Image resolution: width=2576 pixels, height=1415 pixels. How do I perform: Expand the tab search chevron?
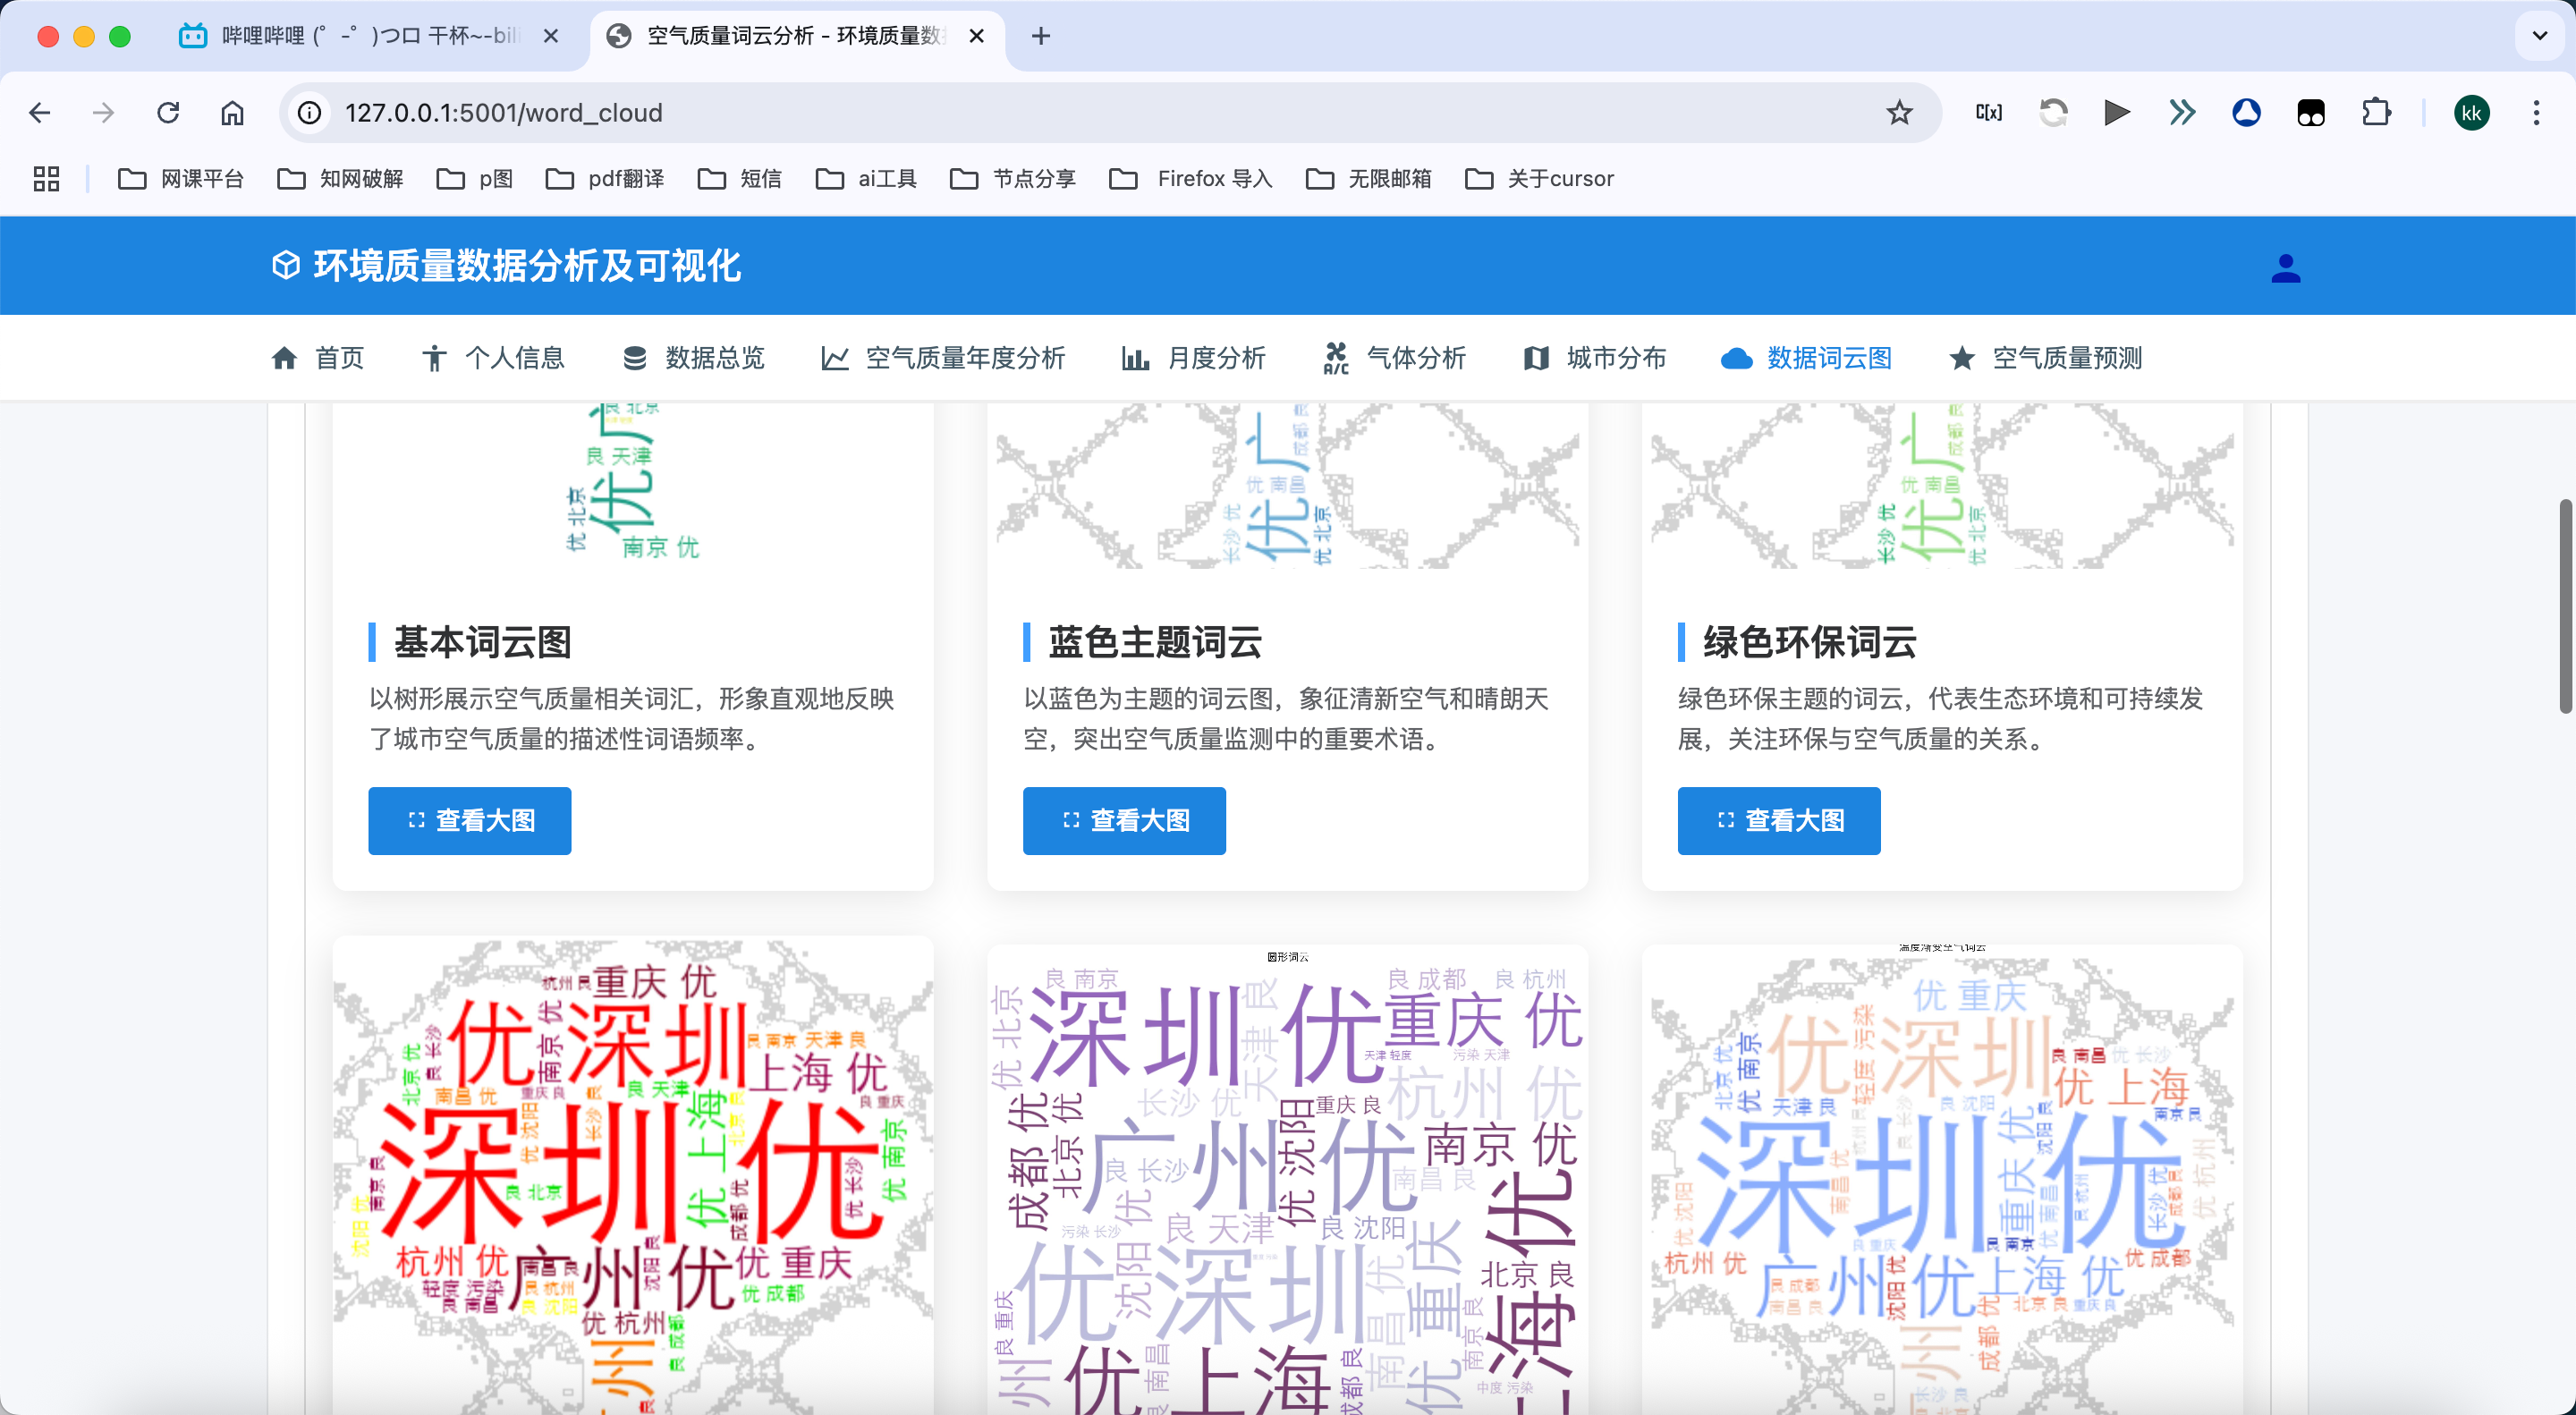tap(2539, 36)
